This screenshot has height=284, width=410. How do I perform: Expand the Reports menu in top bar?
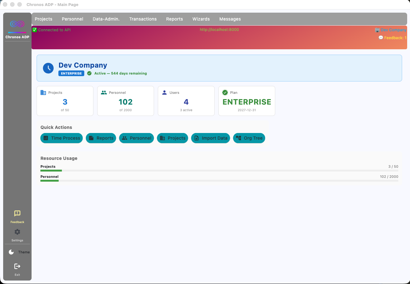175,19
